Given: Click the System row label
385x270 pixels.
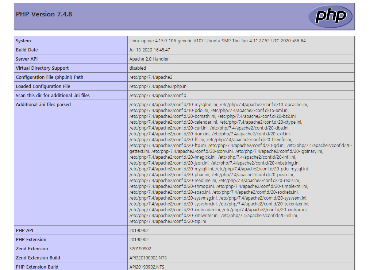Looking at the screenshot, I should click(23, 41).
